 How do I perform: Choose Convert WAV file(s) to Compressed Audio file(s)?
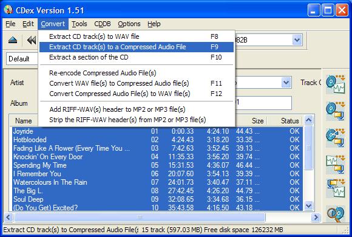137,83
